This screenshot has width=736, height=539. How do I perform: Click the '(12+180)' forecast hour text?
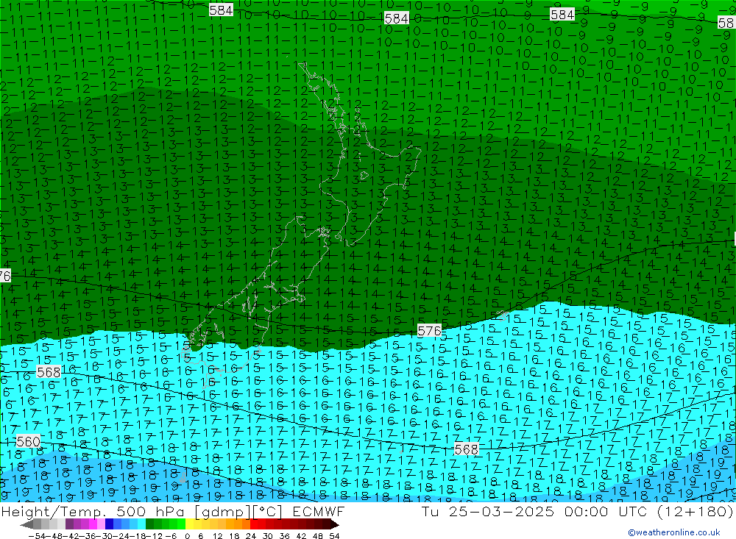pyautogui.click(x=696, y=511)
